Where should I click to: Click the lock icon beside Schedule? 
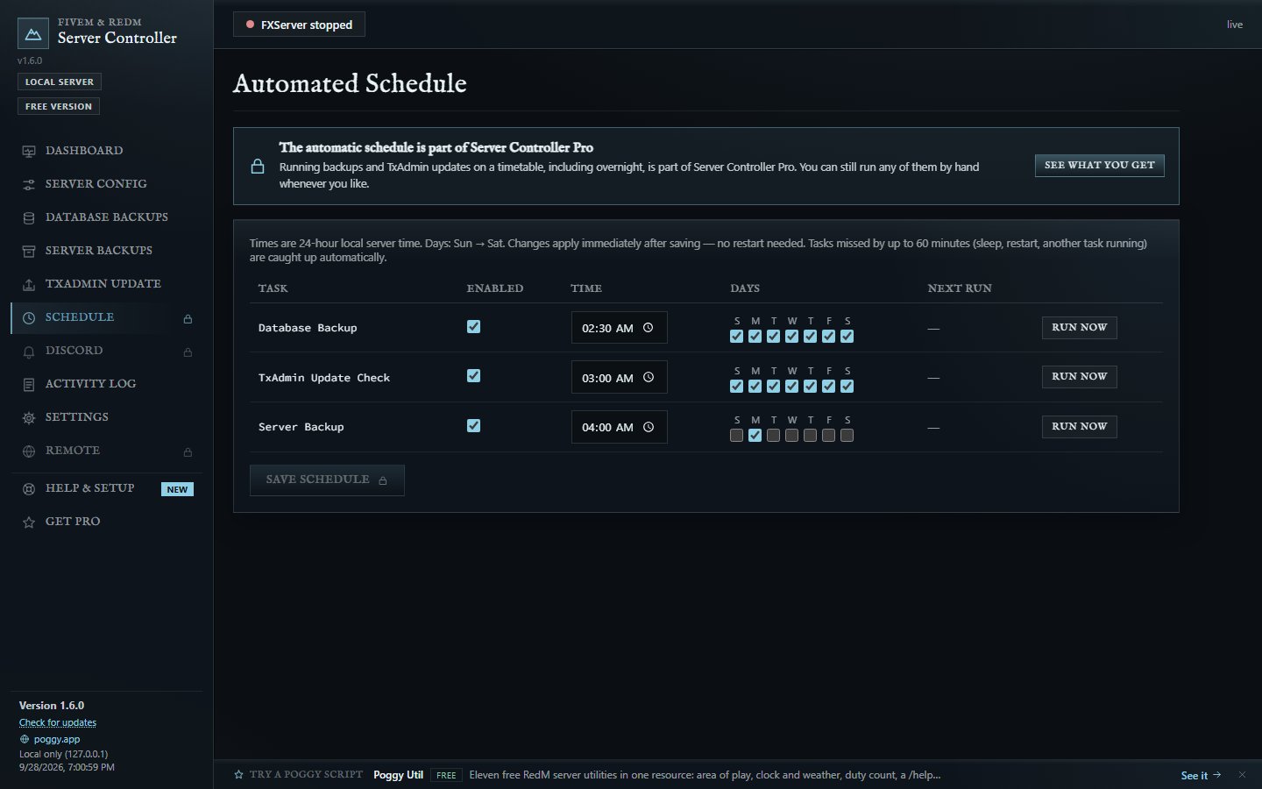[188, 318]
